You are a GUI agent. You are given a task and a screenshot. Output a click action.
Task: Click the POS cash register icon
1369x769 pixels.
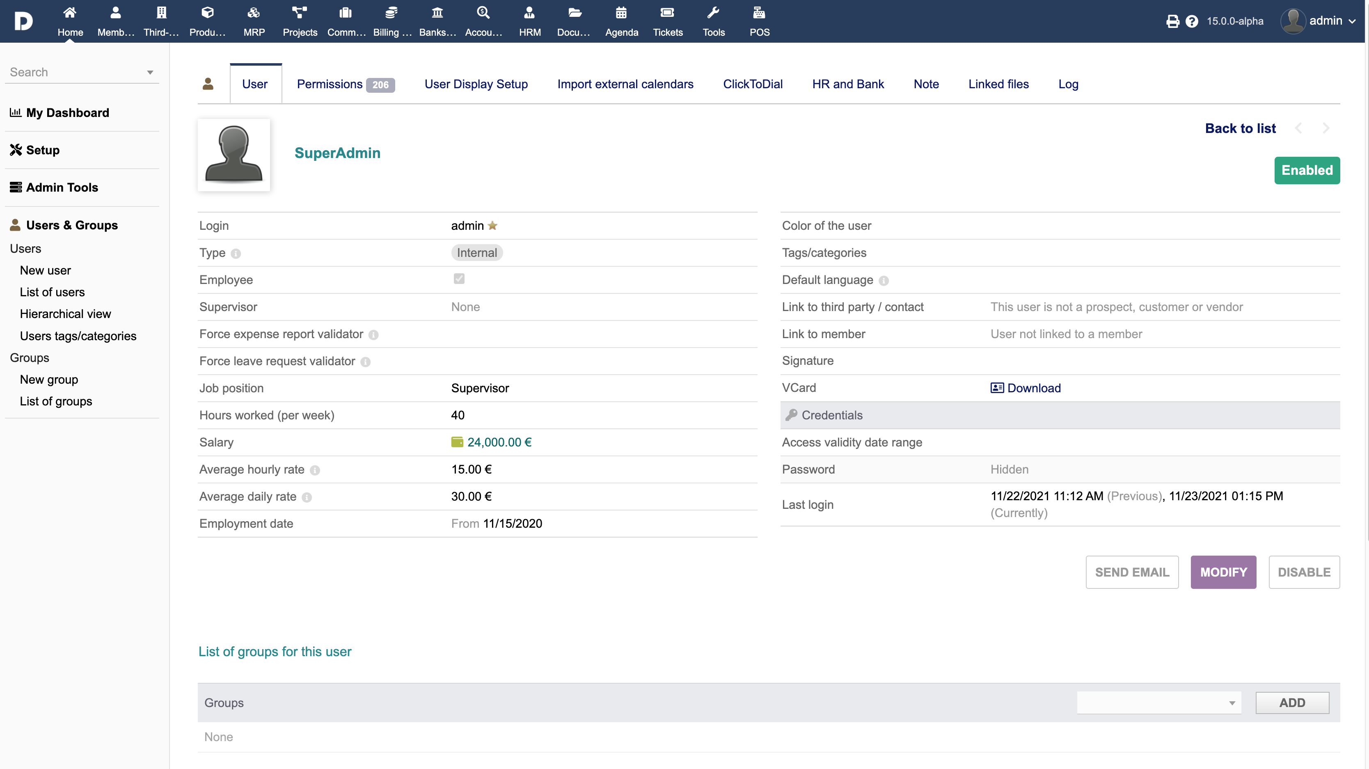coord(759,13)
